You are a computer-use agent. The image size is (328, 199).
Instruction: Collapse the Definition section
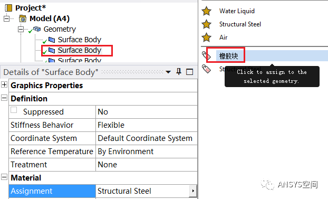click(x=4, y=98)
